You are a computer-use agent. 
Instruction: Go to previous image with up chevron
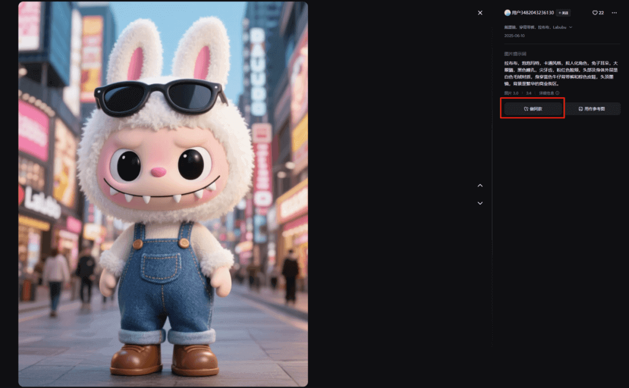[480, 186]
